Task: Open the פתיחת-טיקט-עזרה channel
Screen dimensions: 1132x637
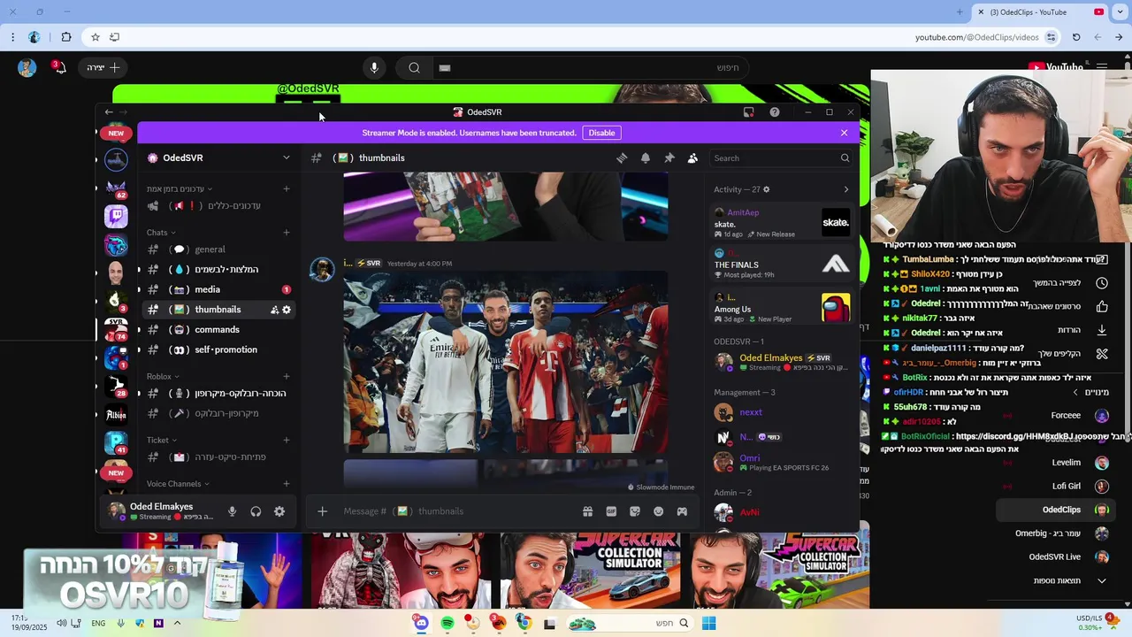Action: pos(218,457)
